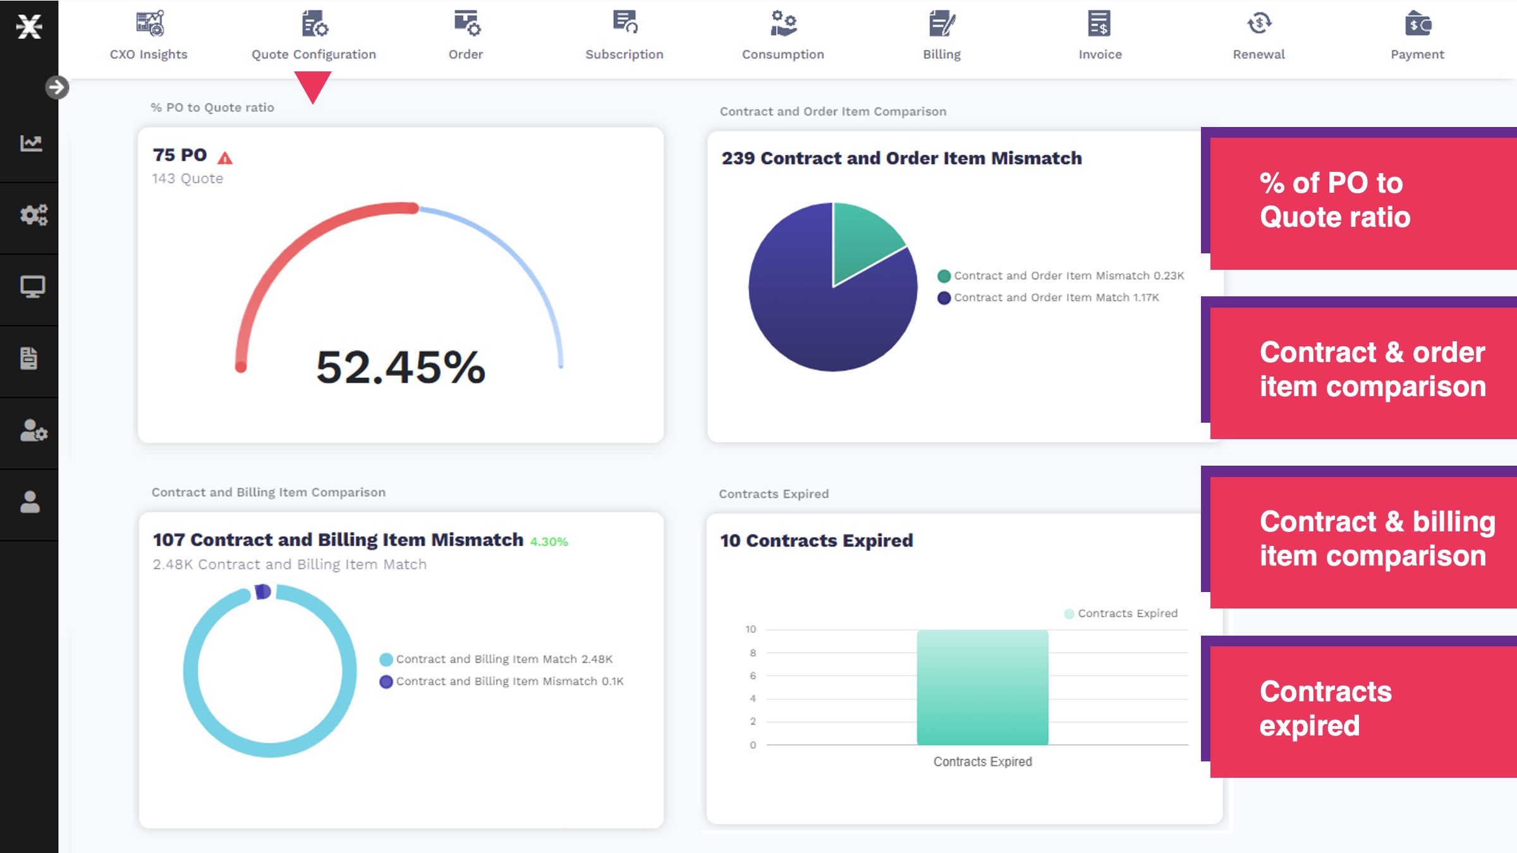Click the Quote Configuration icon
This screenshot has height=853, width=1517.
(314, 24)
